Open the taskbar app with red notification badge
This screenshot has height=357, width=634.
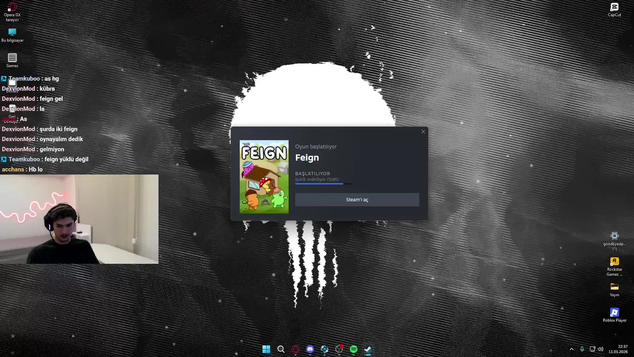pos(339,349)
